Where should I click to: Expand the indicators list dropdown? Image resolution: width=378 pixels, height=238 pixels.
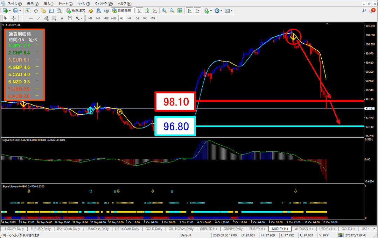coord(211,10)
